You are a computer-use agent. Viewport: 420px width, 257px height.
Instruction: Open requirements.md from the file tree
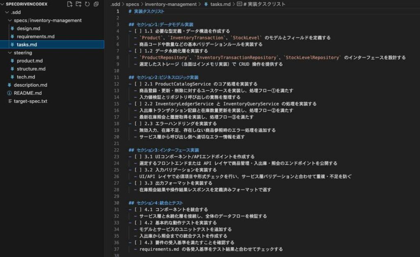coord(35,37)
